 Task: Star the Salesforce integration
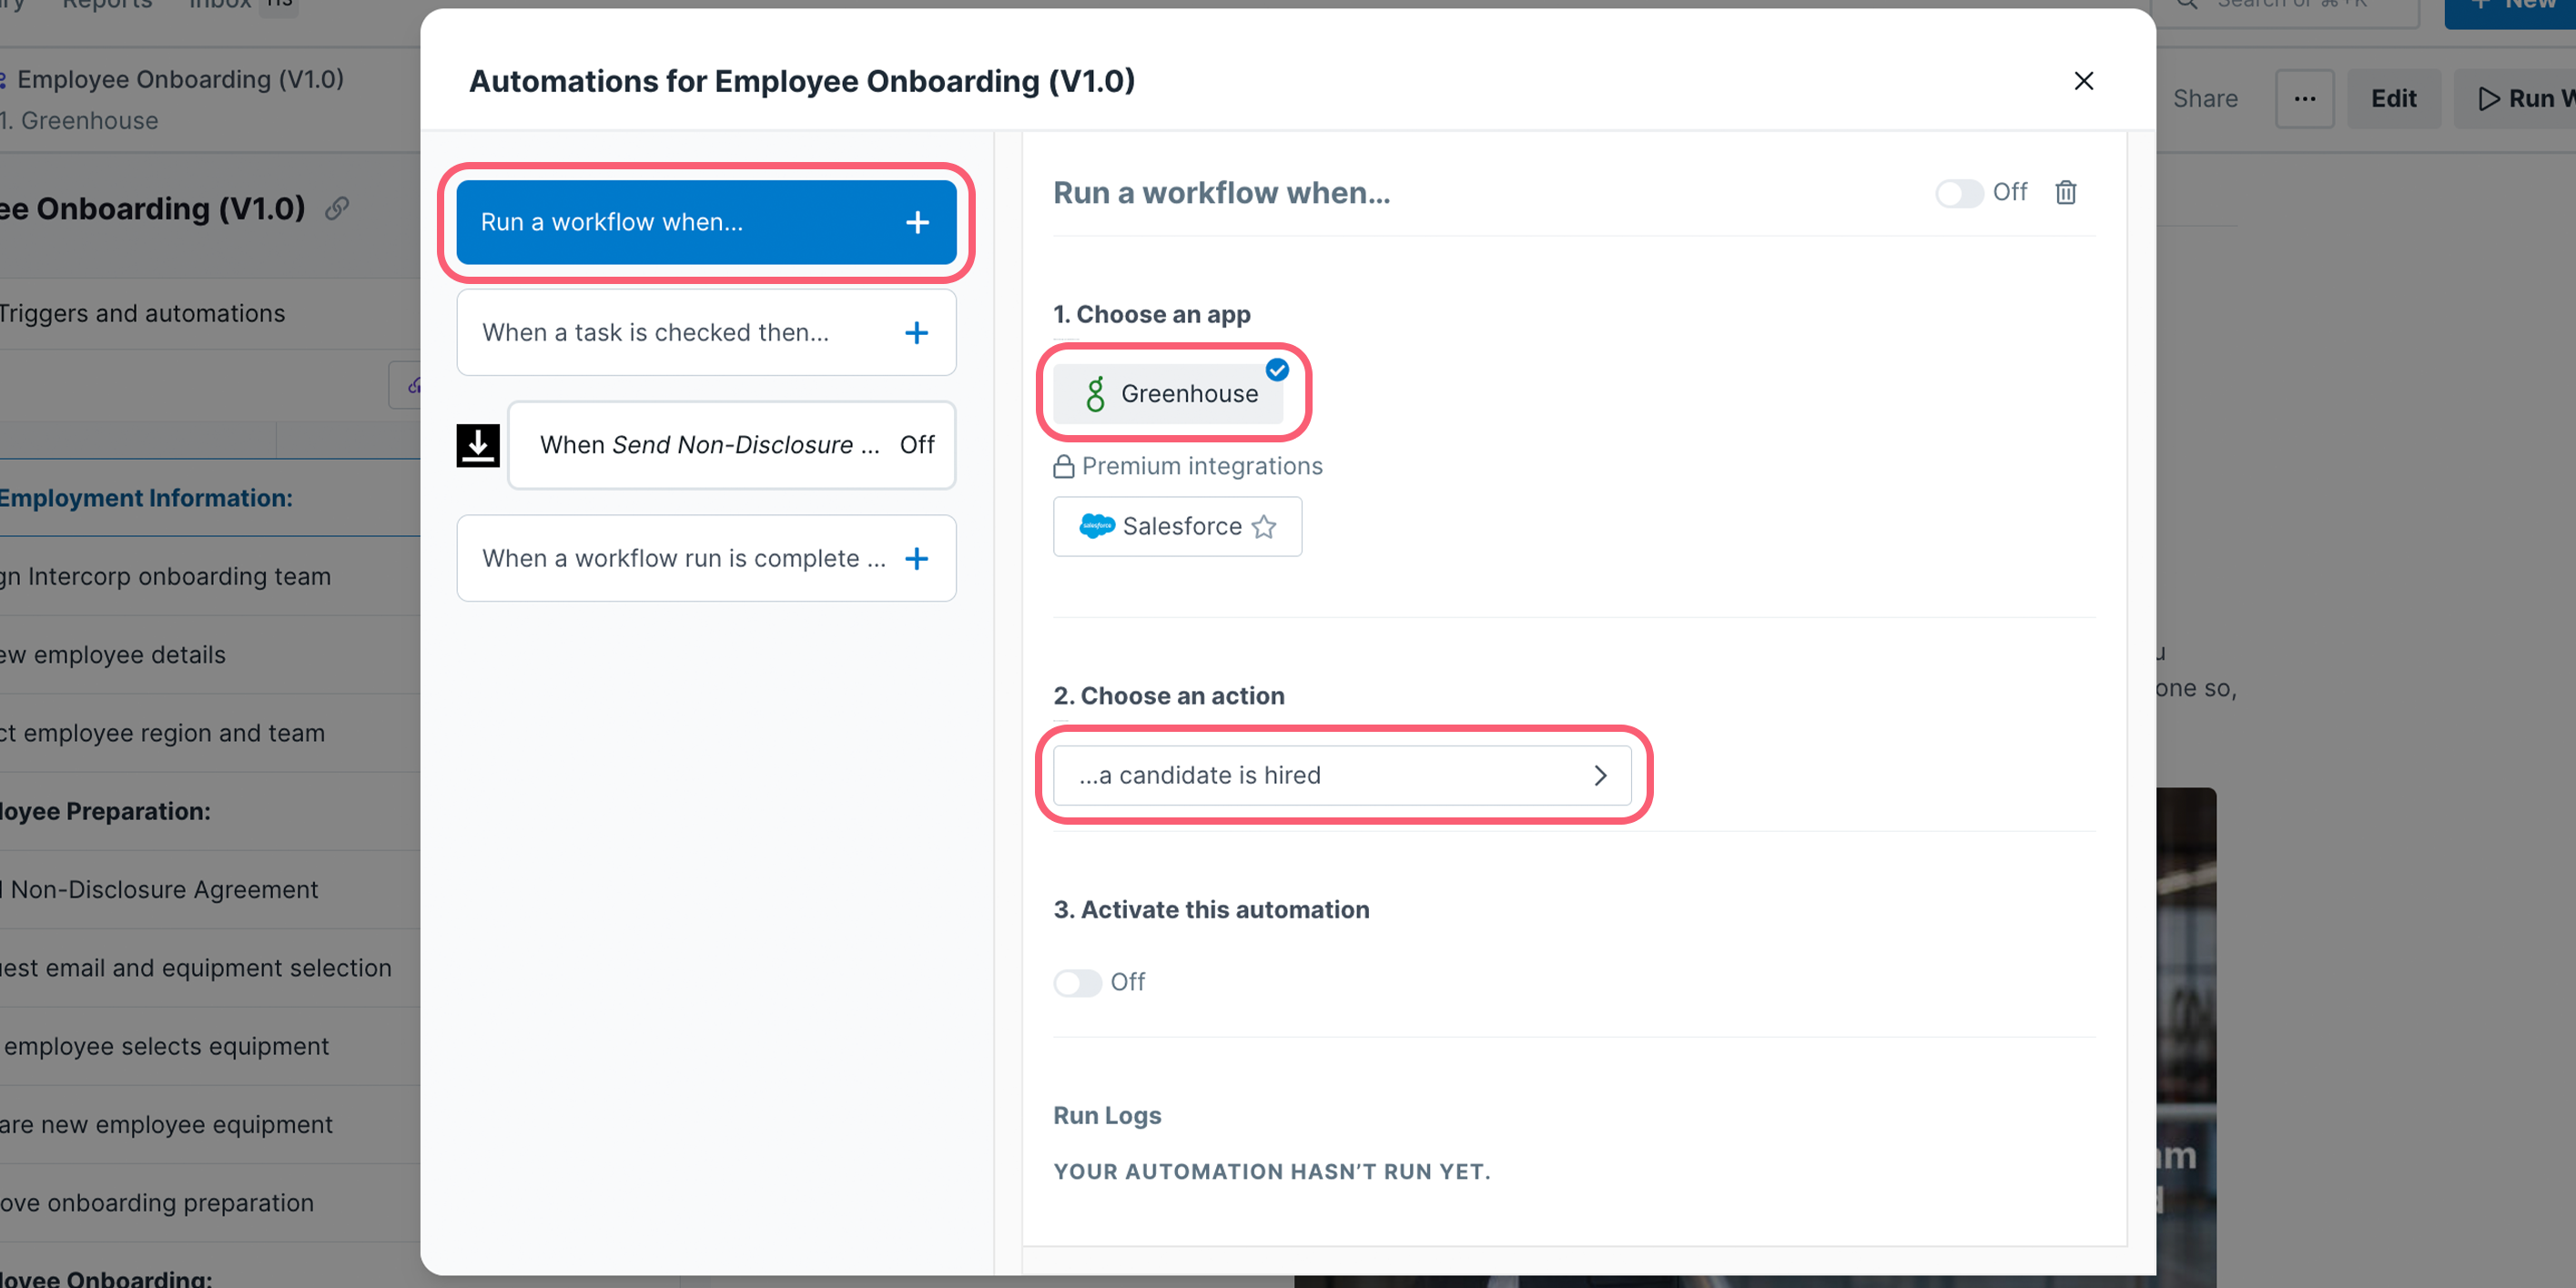click(1264, 526)
